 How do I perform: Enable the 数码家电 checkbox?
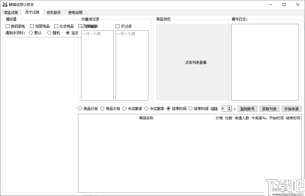point(7,26)
